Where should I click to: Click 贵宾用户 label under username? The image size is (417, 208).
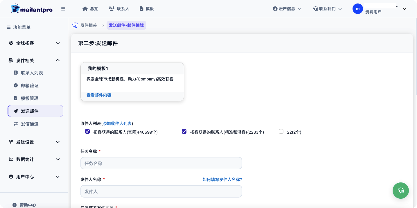point(373,12)
